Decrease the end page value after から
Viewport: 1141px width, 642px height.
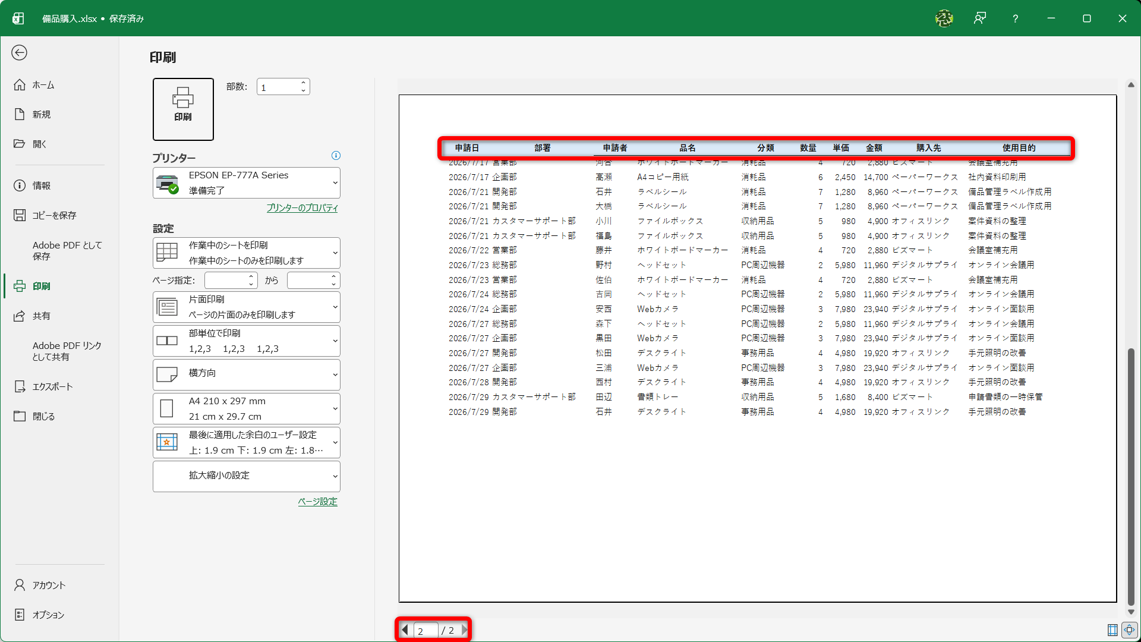(334, 284)
